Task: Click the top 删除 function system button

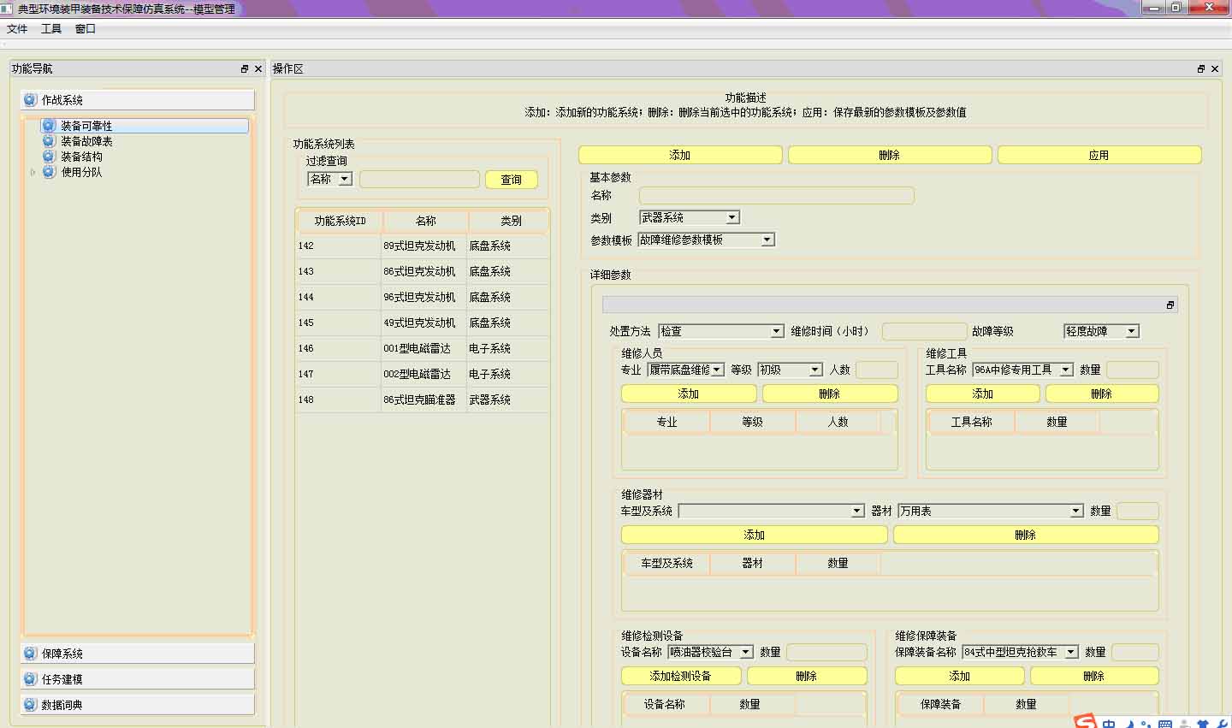Action: click(890, 155)
